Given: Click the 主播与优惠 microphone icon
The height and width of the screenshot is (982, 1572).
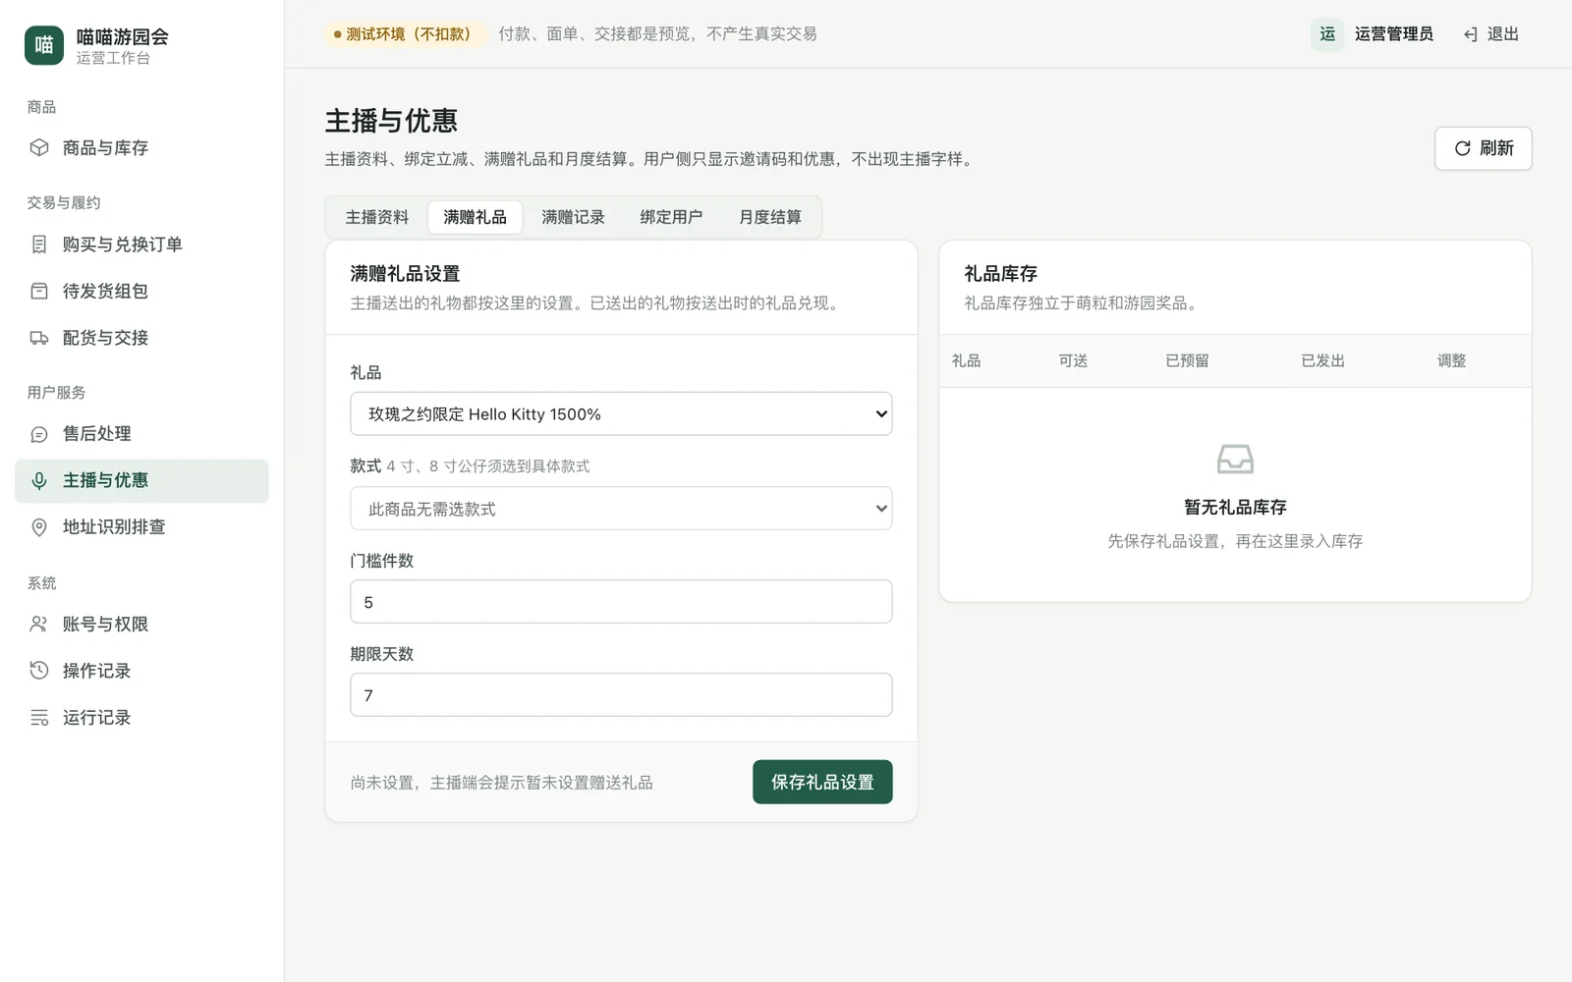Looking at the screenshot, I should [x=39, y=480].
